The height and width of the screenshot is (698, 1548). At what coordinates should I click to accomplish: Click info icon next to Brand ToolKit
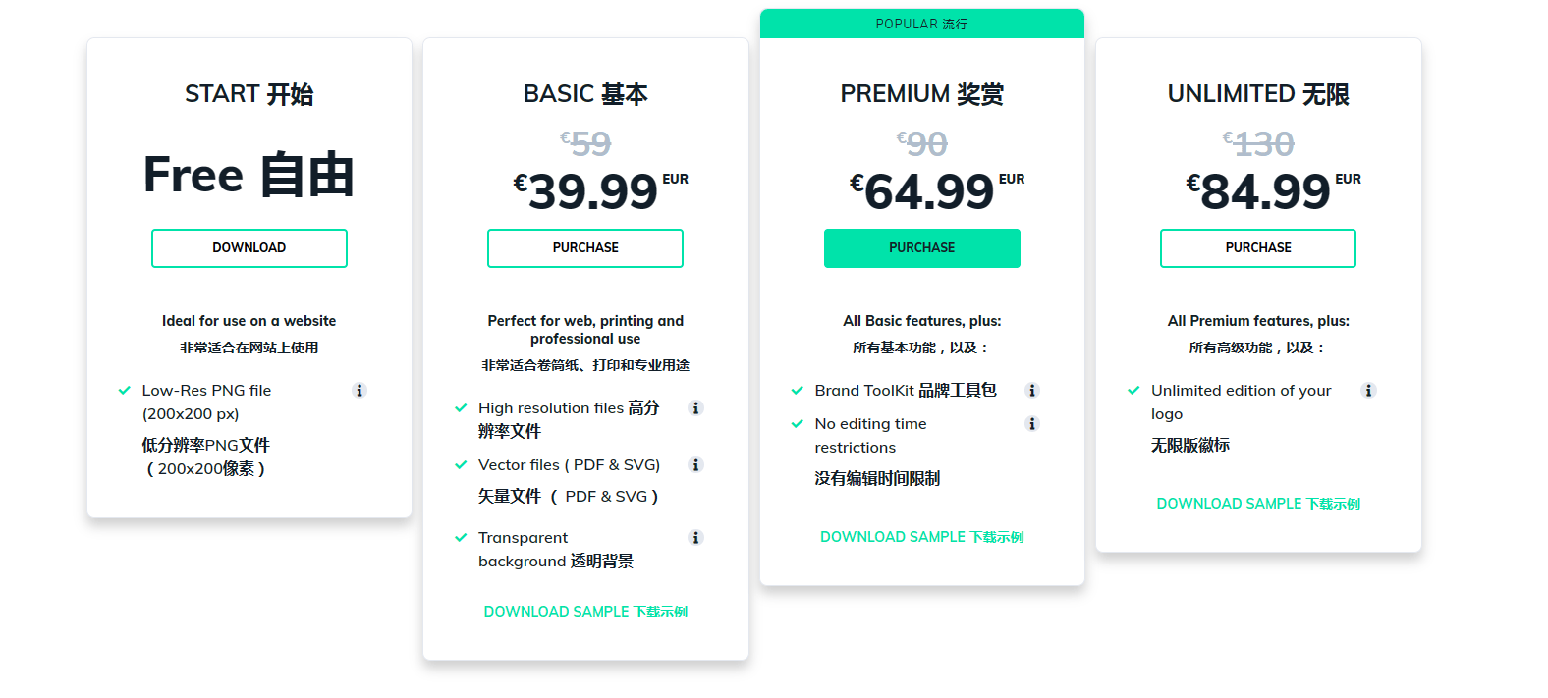point(1032,391)
